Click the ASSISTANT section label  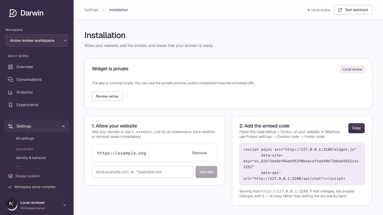click(x=25, y=149)
